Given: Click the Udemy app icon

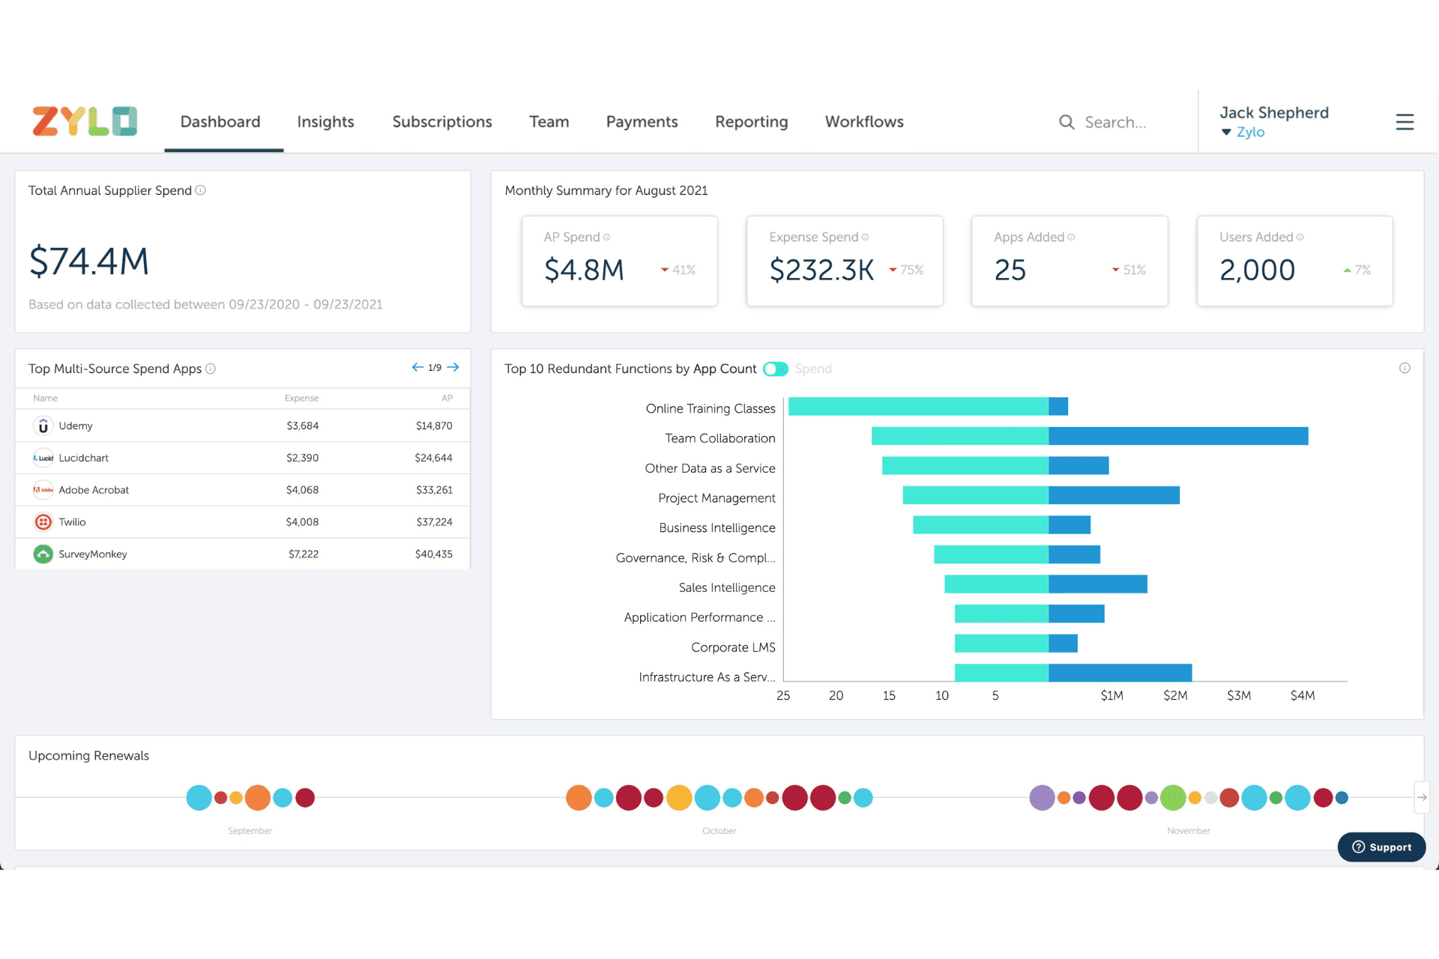Looking at the screenshot, I should 43,426.
